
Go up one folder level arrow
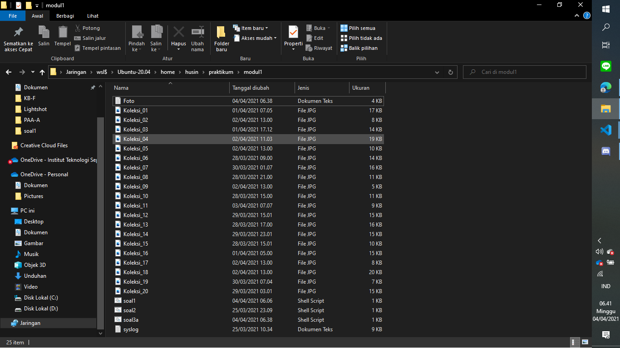[42, 72]
